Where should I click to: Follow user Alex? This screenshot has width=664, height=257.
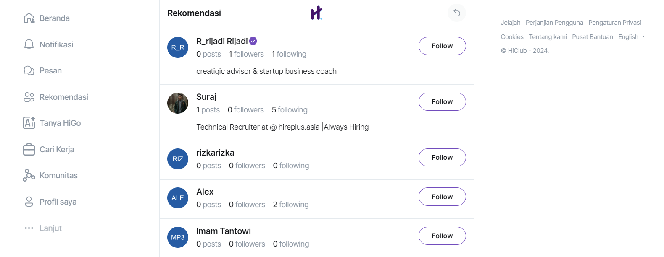pyautogui.click(x=442, y=197)
